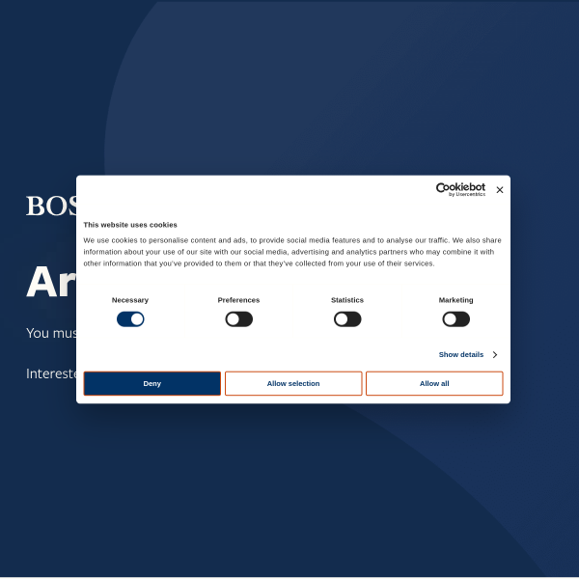579x579 pixels.
Task: Click the Allow selection button
Action: pos(293,383)
